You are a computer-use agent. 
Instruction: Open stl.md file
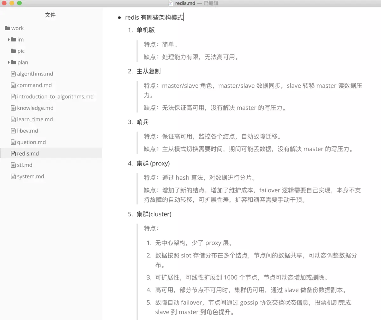(25, 165)
